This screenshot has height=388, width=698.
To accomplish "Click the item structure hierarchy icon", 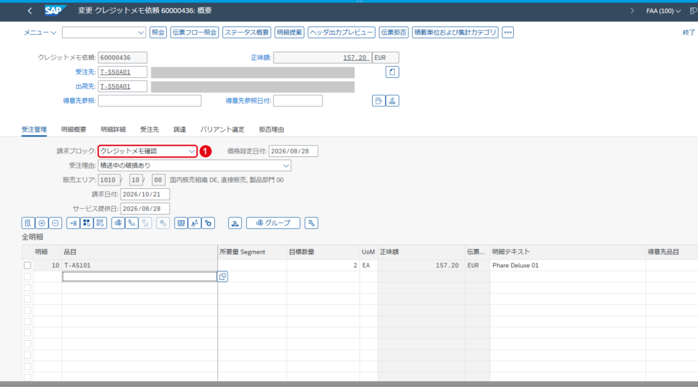I will [x=132, y=223].
